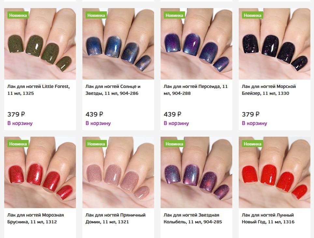The width and height of the screenshot is (314, 238).
Task: Add Солнце и Звезды polish to cart
Action: (x=98, y=123)
